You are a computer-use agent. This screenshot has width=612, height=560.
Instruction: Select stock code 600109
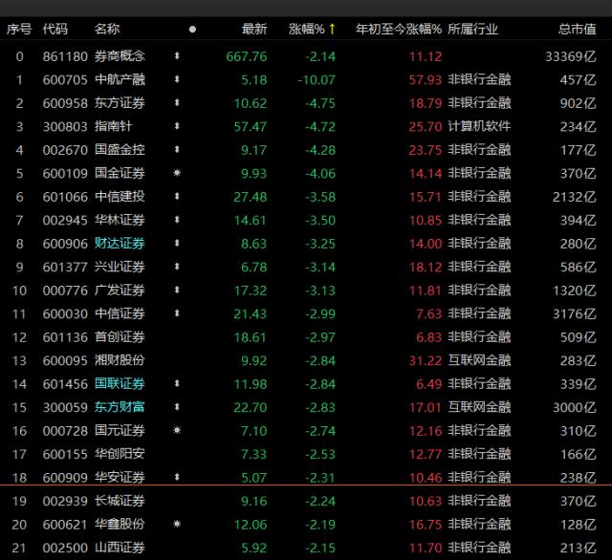pos(65,174)
